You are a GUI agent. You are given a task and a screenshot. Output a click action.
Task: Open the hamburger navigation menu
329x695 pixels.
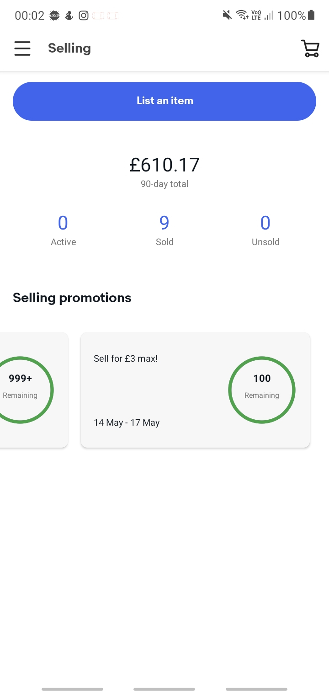22,48
